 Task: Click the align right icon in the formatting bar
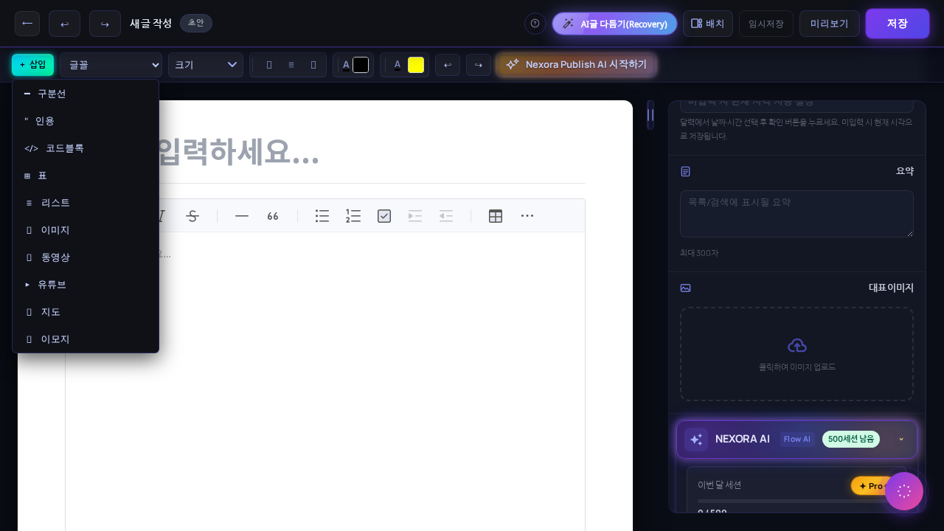(x=313, y=65)
